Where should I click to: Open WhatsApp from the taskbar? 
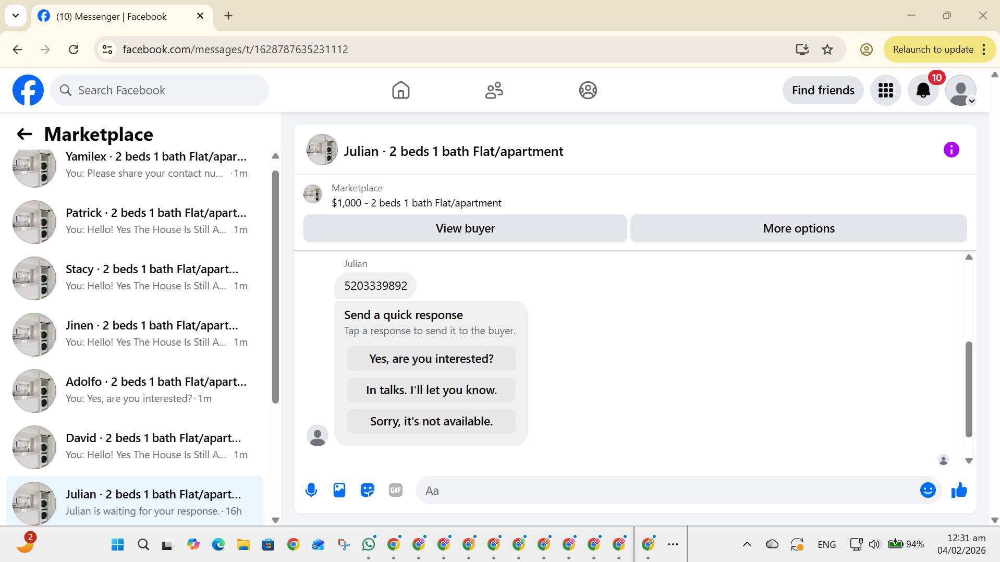(x=369, y=544)
